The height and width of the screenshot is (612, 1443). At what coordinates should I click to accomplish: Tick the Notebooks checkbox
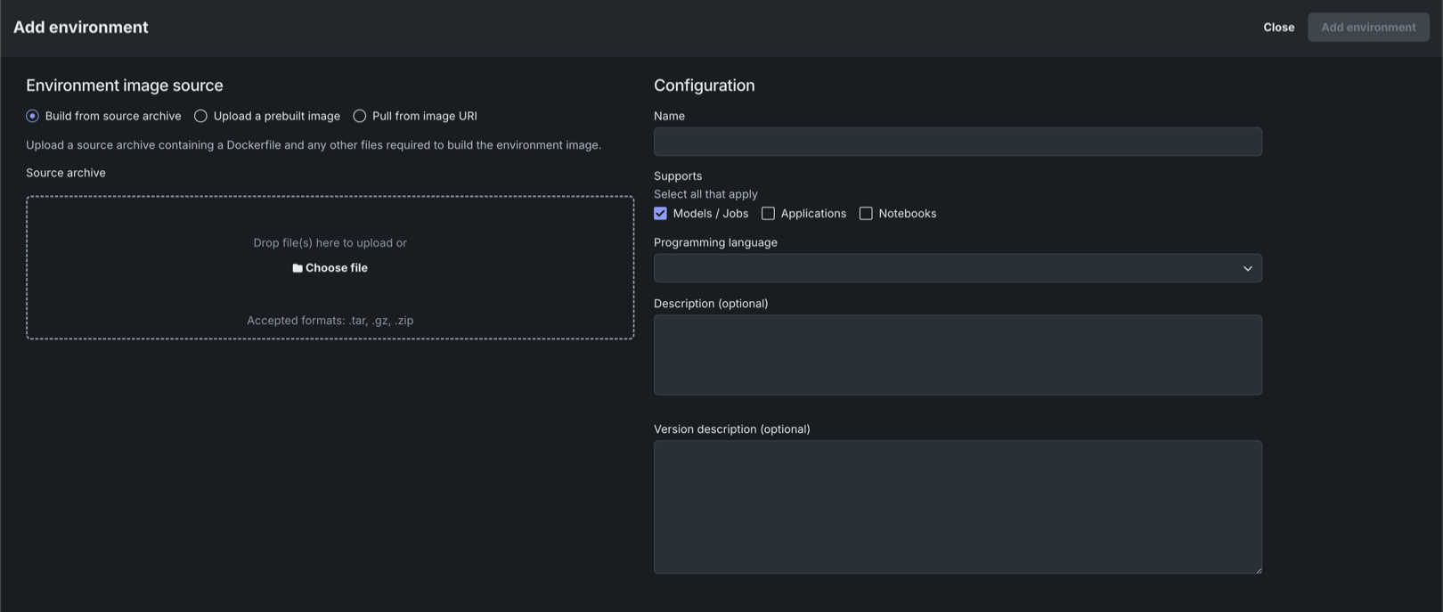coord(866,214)
